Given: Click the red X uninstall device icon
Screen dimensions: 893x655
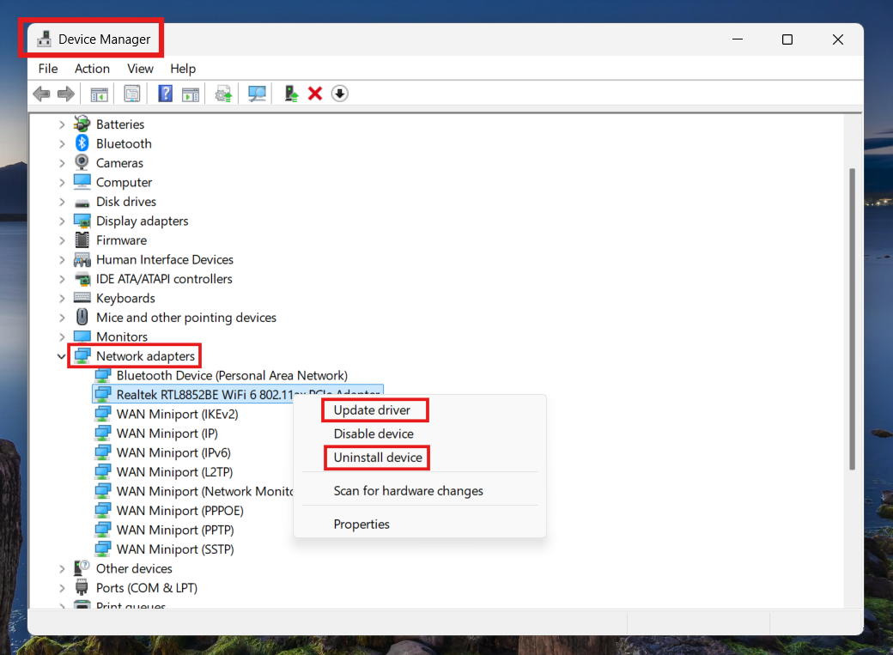Looking at the screenshot, I should point(315,94).
